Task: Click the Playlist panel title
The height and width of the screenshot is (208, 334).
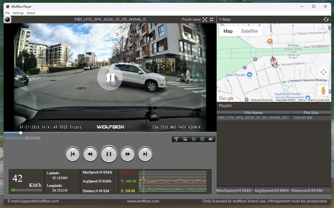Action: click(225, 106)
